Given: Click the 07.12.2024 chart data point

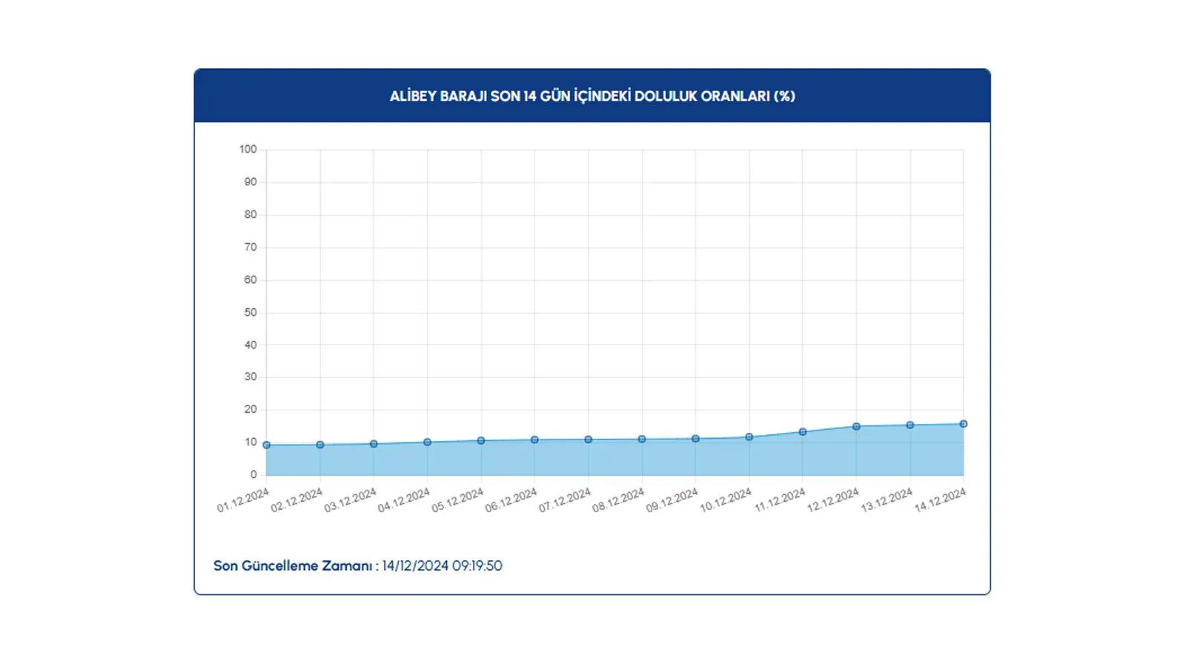Looking at the screenshot, I should pyautogui.click(x=589, y=439).
